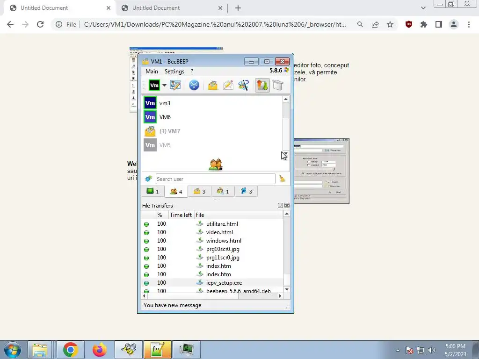Toggle the file transfers arrows icon
This screenshot has width=479, height=359.
(262, 85)
